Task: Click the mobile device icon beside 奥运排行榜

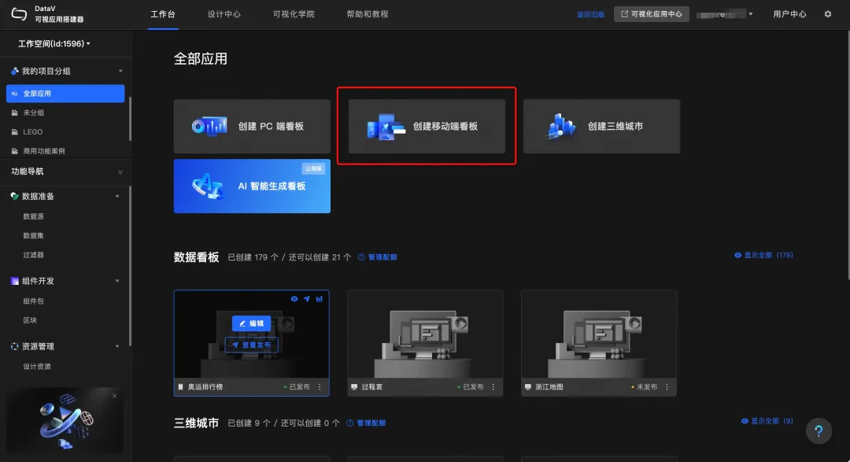Action: pyautogui.click(x=180, y=386)
